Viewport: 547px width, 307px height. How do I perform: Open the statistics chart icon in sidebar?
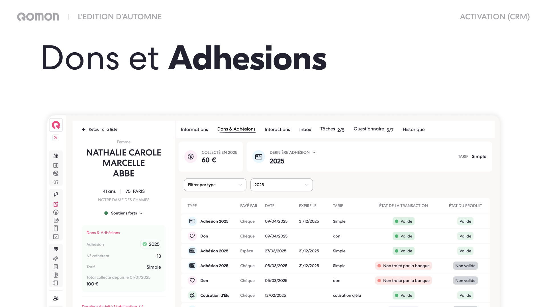click(x=56, y=182)
